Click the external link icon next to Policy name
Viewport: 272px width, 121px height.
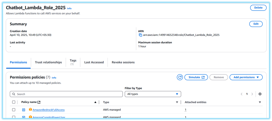pyautogui.click(x=39, y=102)
